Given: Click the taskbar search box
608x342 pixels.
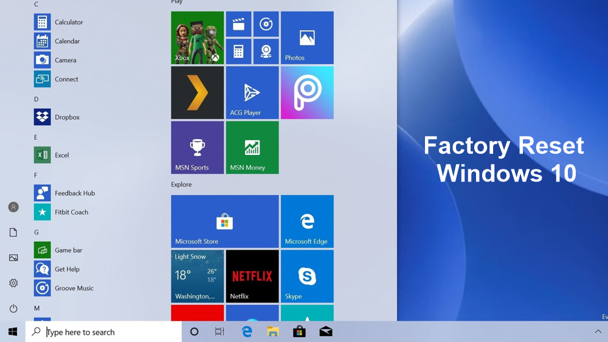Looking at the screenshot, I should 103,332.
